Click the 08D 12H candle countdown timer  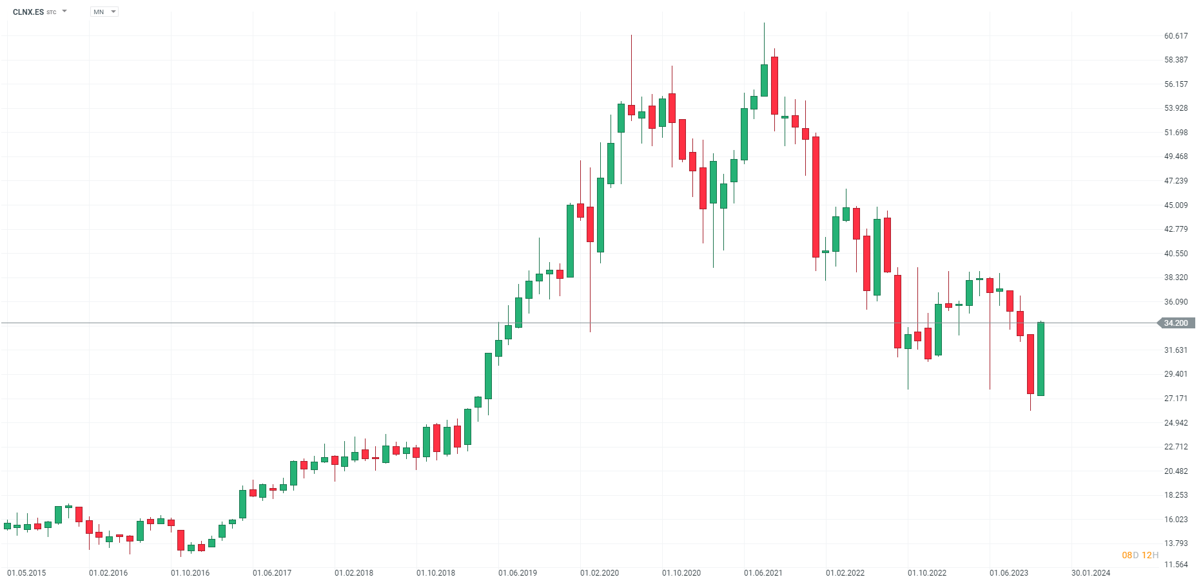(x=1140, y=555)
